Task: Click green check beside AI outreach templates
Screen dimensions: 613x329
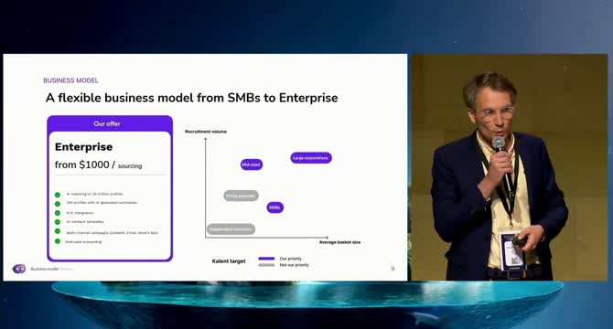Action: [x=58, y=222]
